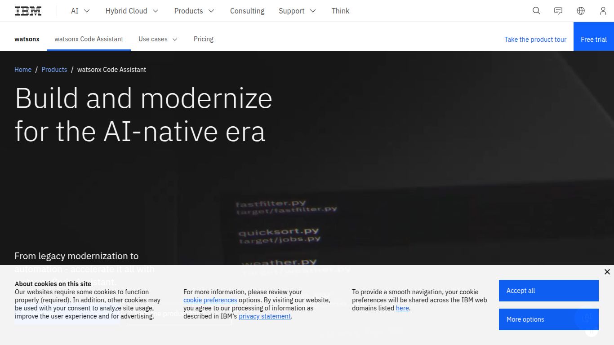Open the Use cases dropdown

(158, 39)
